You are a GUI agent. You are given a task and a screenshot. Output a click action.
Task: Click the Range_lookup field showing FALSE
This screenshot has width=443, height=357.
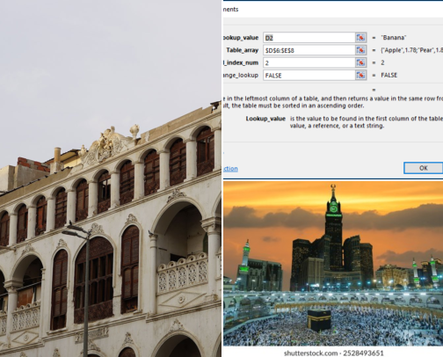click(309, 76)
